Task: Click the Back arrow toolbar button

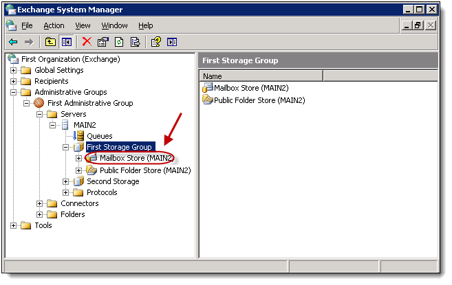Action: pos(13,42)
